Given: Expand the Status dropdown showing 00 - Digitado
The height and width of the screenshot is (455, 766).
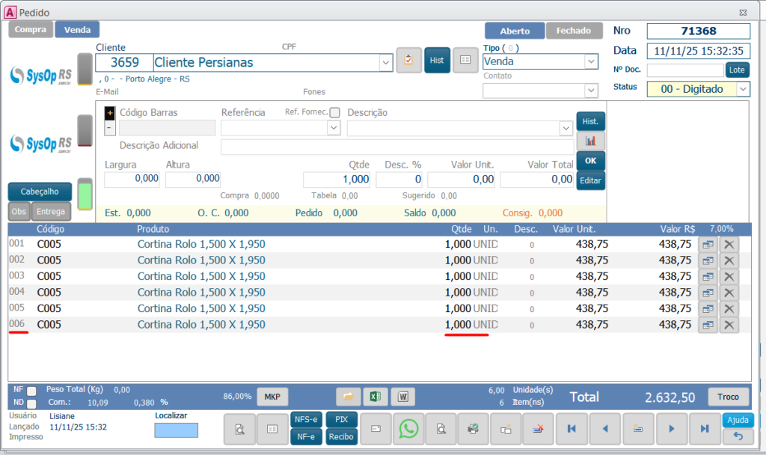Looking at the screenshot, I should pyautogui.click(x=743, y=89).
